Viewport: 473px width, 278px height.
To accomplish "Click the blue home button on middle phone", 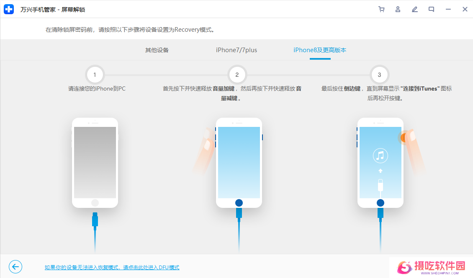I will (x=239, y=203).
